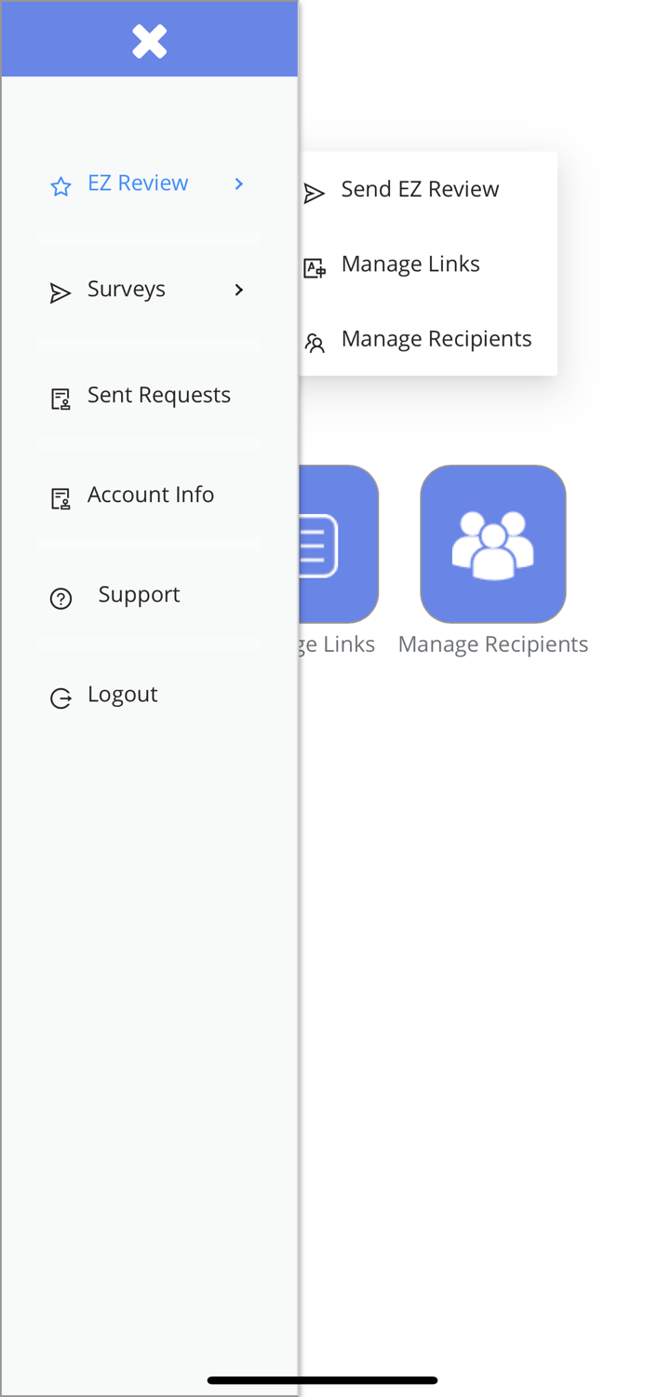Screen dimensions: 645x1397
Task: Log out via the Logout item
Action: (123, 694)
